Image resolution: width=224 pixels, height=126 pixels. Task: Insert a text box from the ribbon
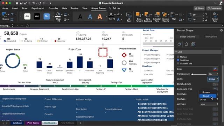12,20
